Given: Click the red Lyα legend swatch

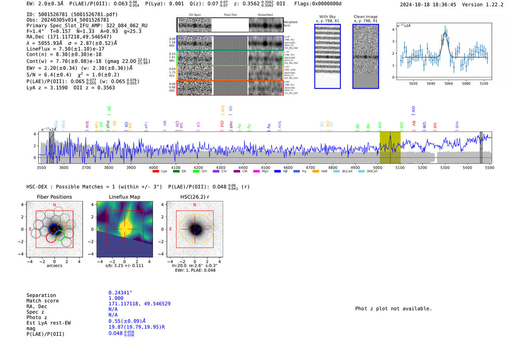Looking at the screenshot, I should (156, 171).
